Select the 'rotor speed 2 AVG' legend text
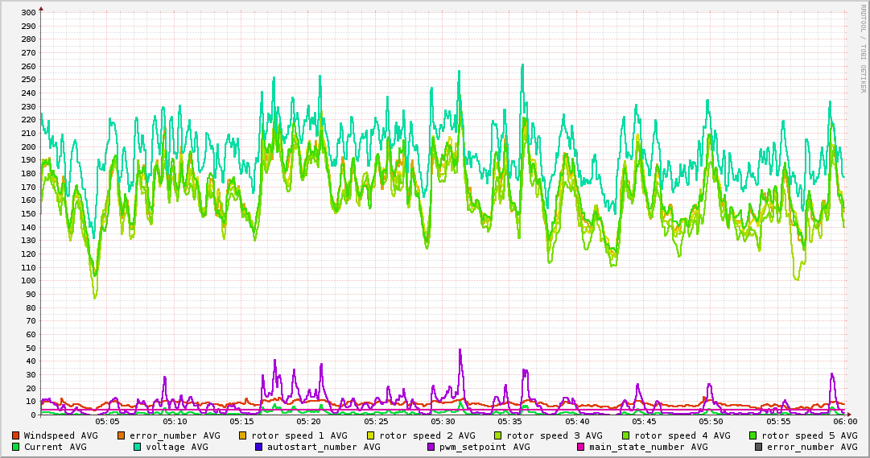This screenshot has height=458, width=870. 427,435
